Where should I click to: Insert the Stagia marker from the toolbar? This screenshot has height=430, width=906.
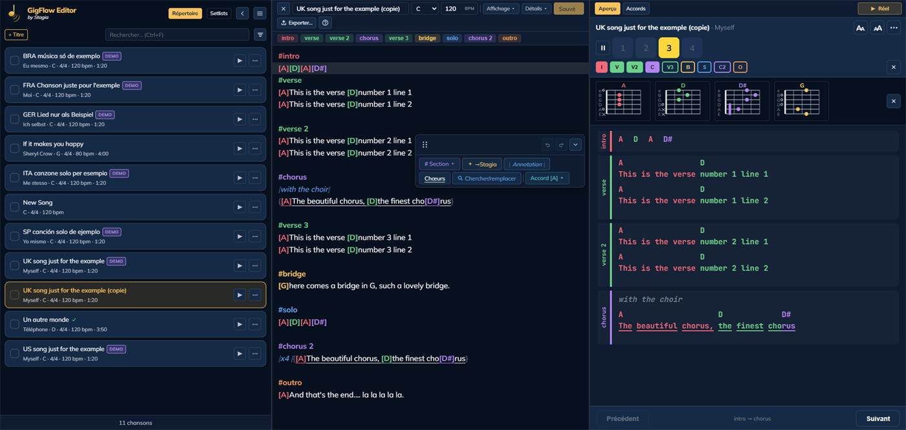click(x=482, y=164)
